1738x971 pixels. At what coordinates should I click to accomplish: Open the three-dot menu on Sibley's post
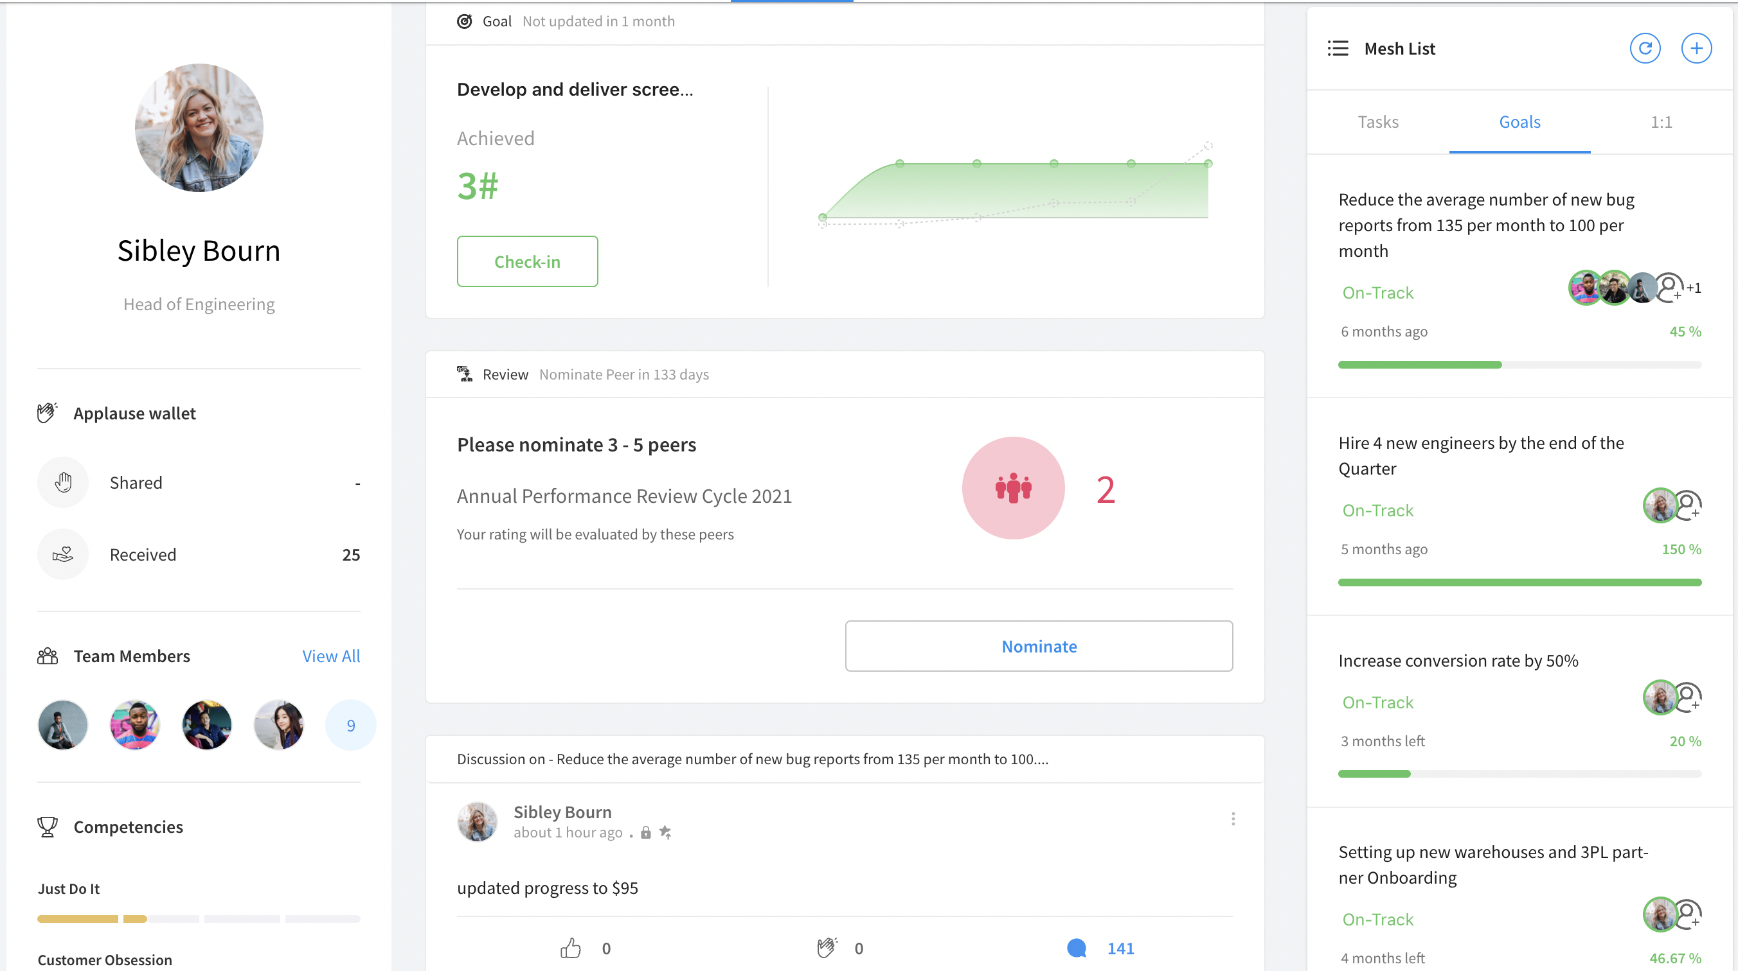1233,819
